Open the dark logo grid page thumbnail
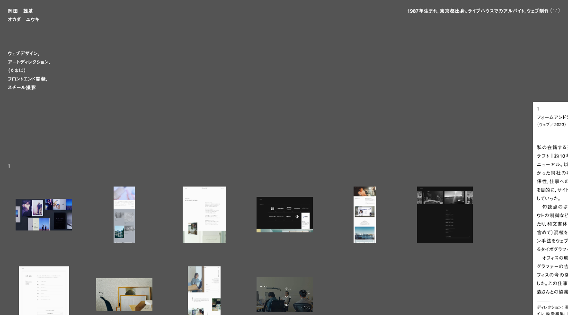Image resolution: width=568 pixels, height=315 pixels. (284, 214)
